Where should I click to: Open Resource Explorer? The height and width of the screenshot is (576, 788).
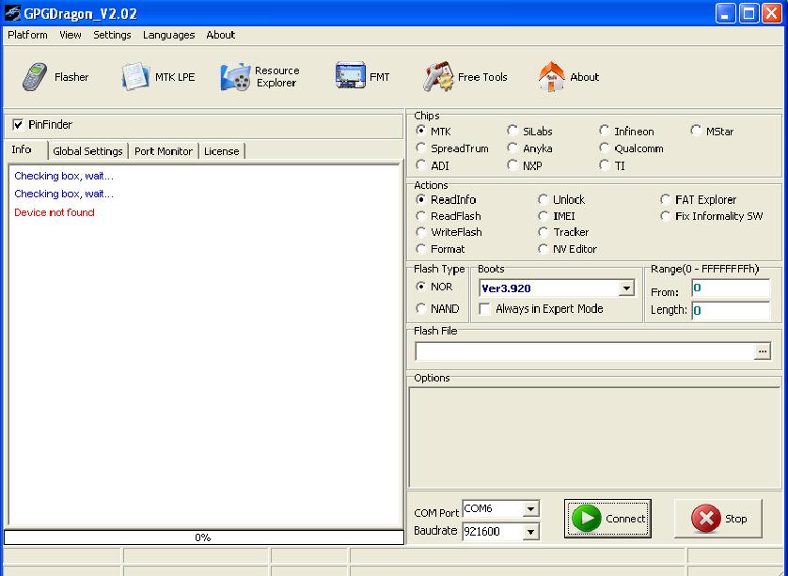point(260,77)
